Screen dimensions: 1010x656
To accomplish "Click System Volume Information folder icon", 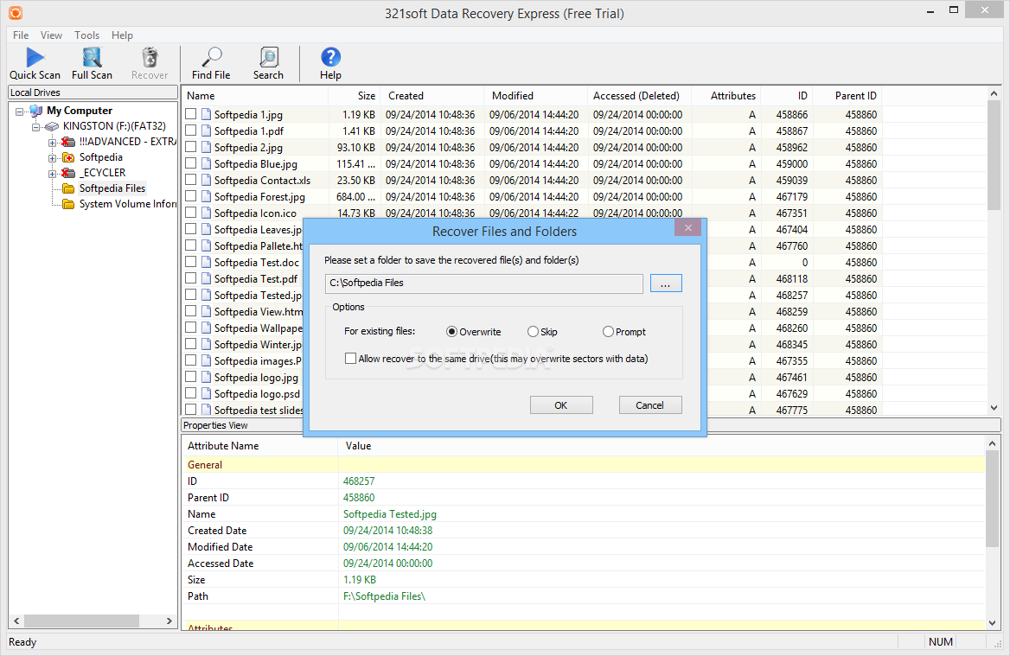I will tap(68, 204).
